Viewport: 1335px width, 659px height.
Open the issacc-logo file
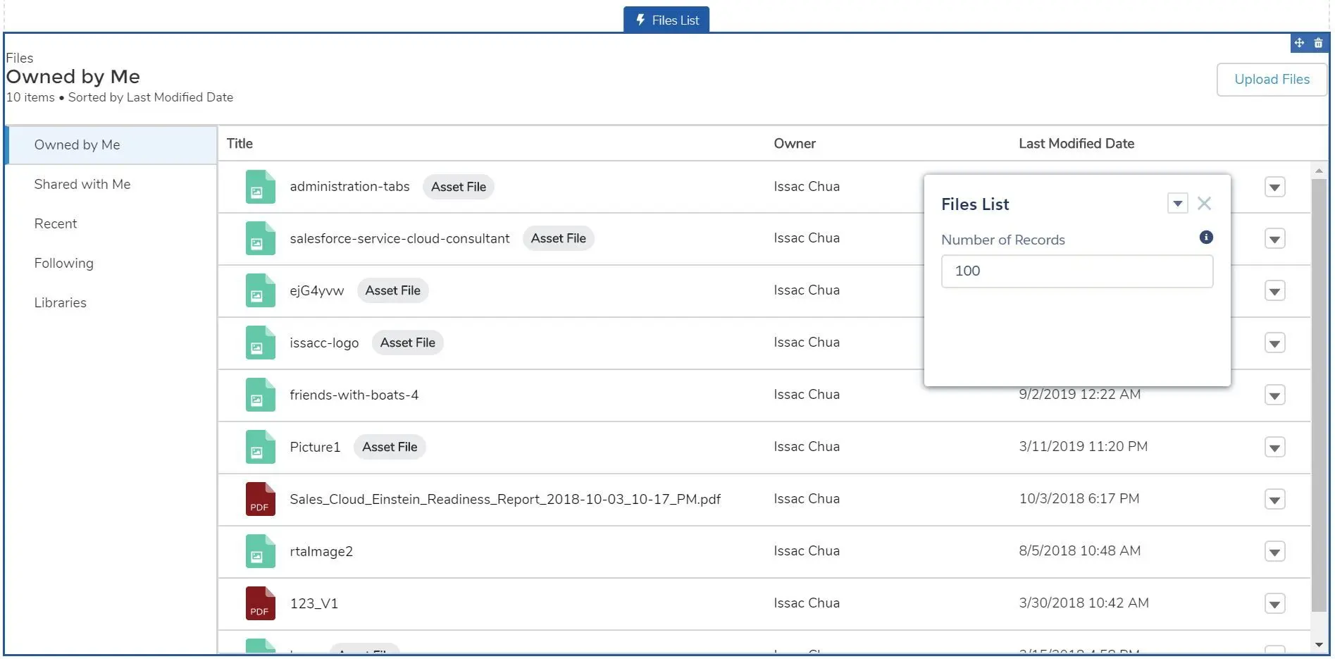tap(324, 343)
